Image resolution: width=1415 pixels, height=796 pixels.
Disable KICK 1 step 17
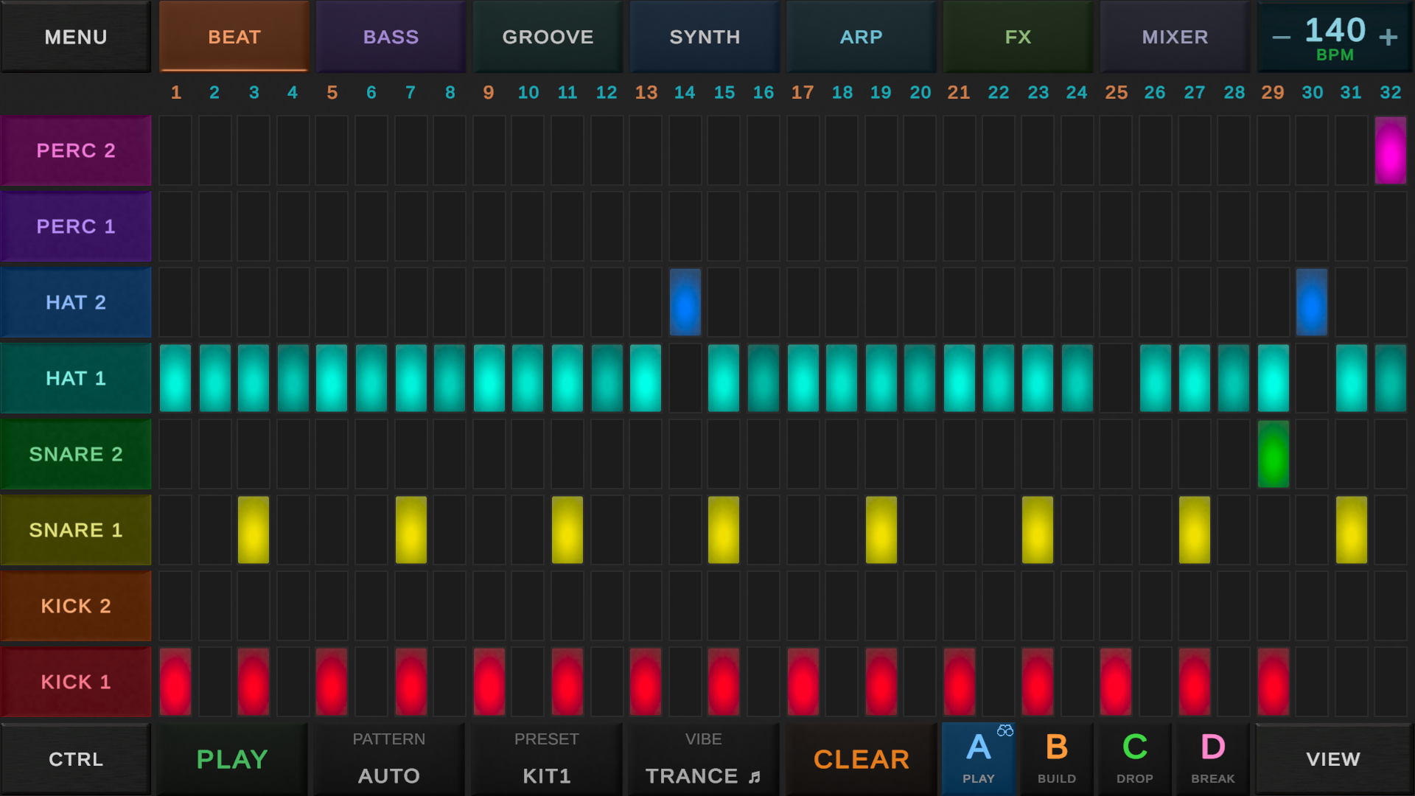pos(803,682)
